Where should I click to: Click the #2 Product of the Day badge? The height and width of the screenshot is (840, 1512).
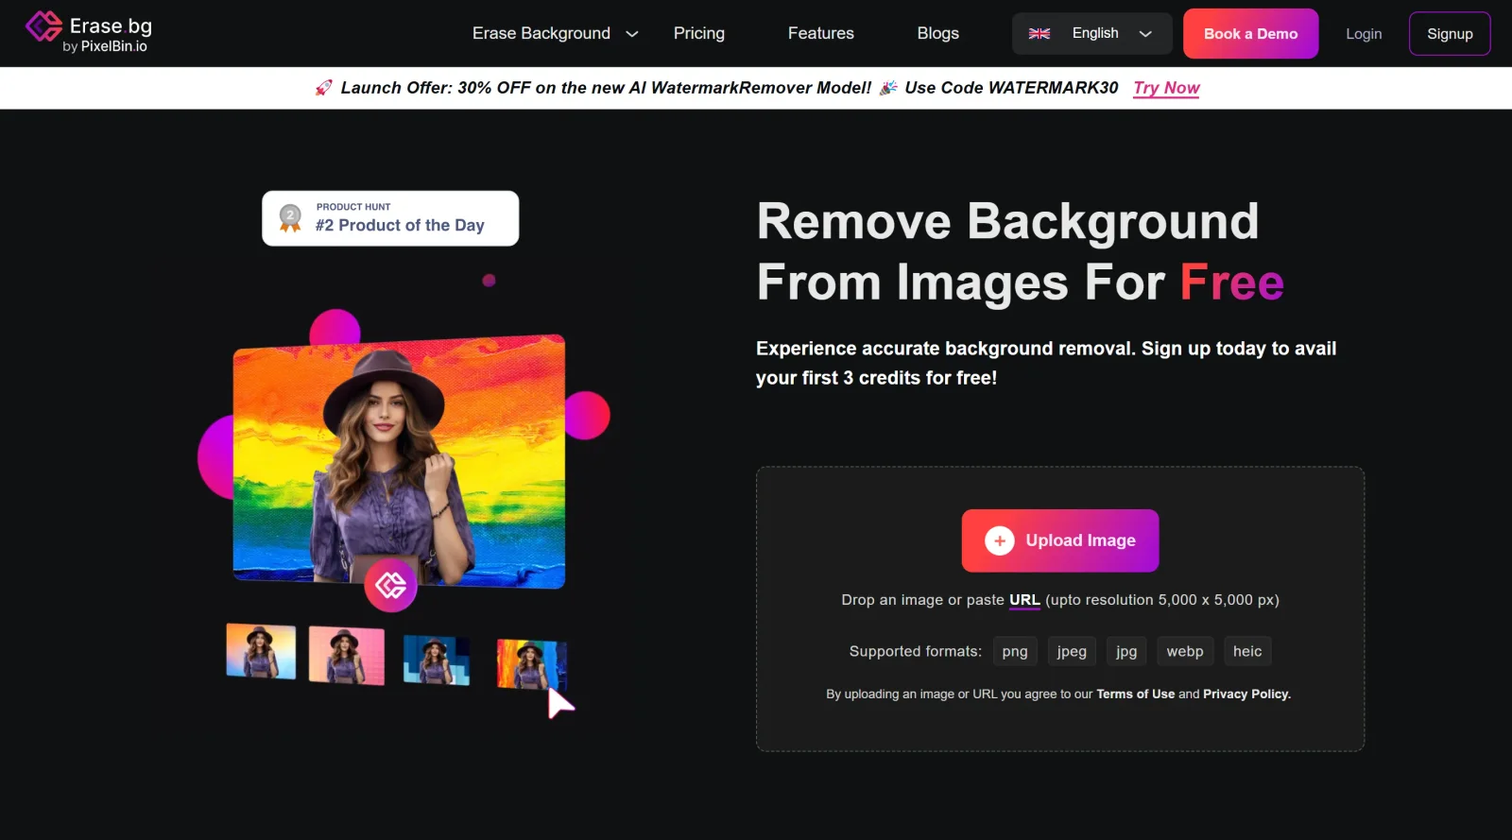390,218
